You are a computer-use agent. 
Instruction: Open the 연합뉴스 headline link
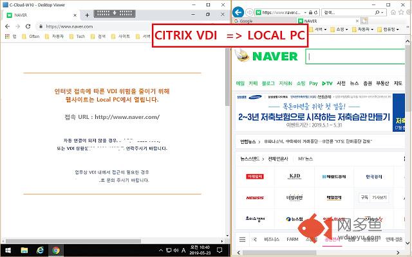point(318,141)
